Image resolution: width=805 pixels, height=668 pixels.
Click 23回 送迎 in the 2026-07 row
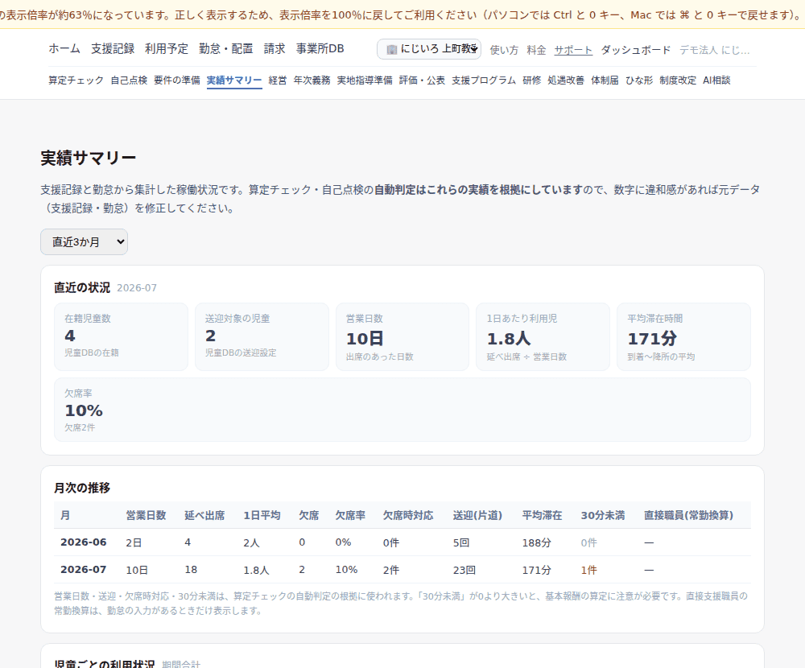(464, 570)
